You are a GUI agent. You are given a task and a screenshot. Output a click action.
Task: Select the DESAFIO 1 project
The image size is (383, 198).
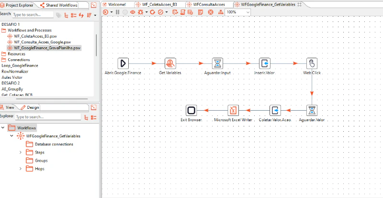[x=11, y=24]
